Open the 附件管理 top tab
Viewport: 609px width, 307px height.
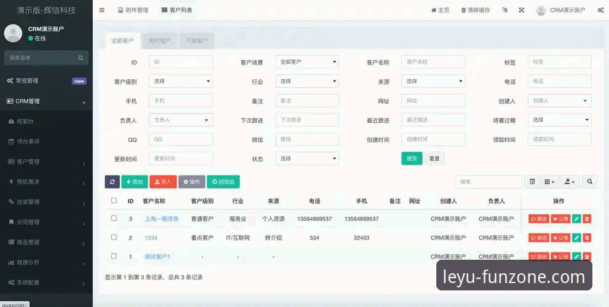133,10
